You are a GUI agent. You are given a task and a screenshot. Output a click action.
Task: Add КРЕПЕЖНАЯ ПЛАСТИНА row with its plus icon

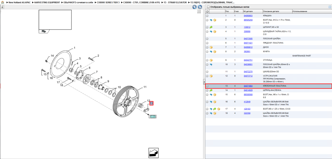click(x=207, y=86)
